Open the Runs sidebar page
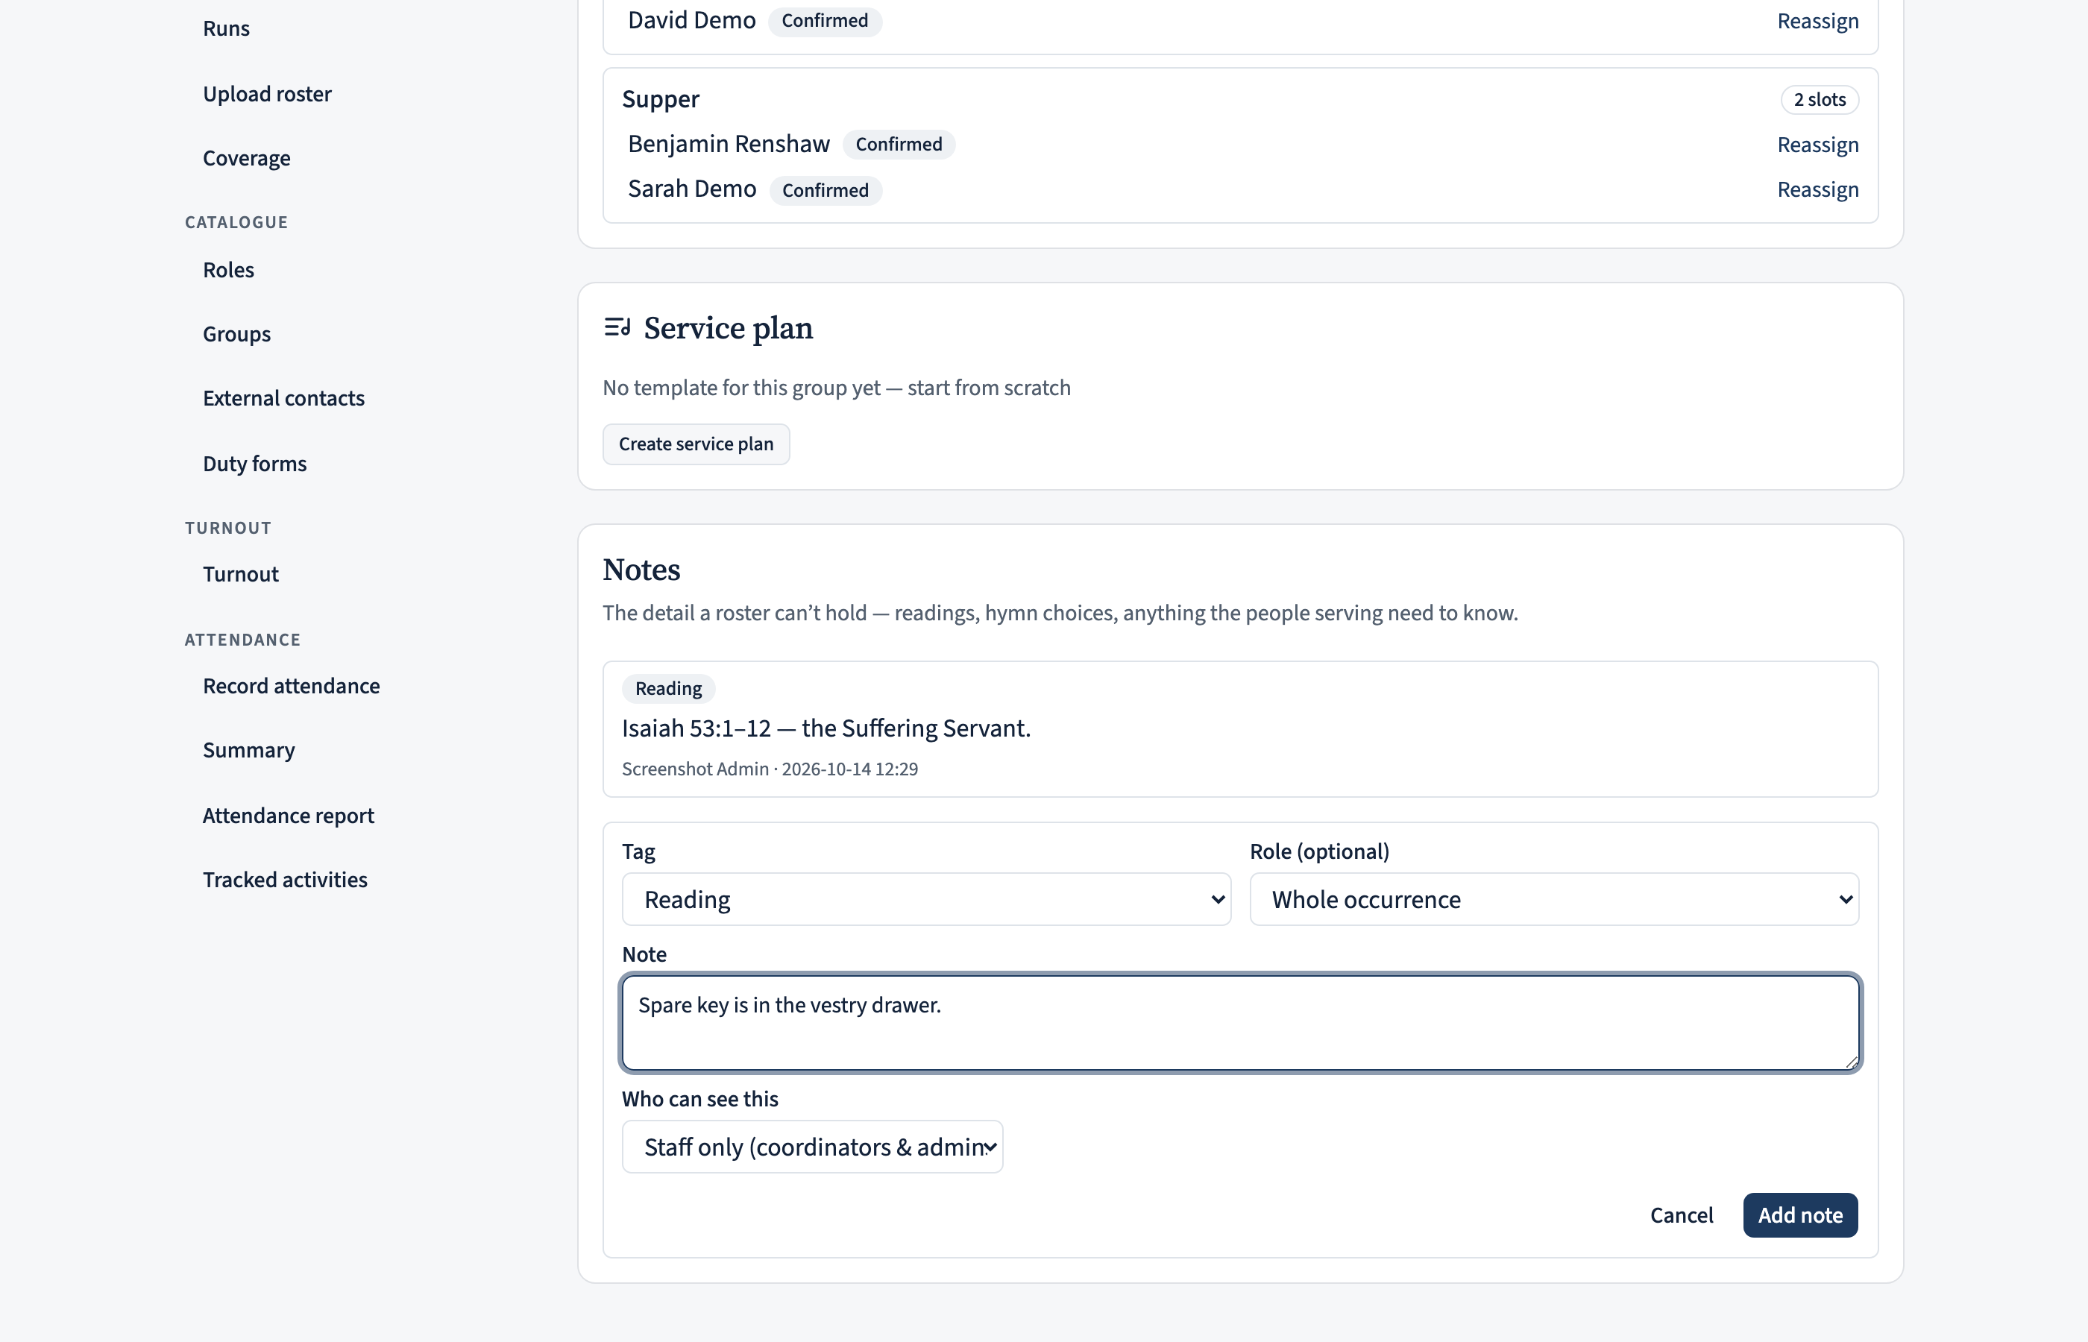 226,28
